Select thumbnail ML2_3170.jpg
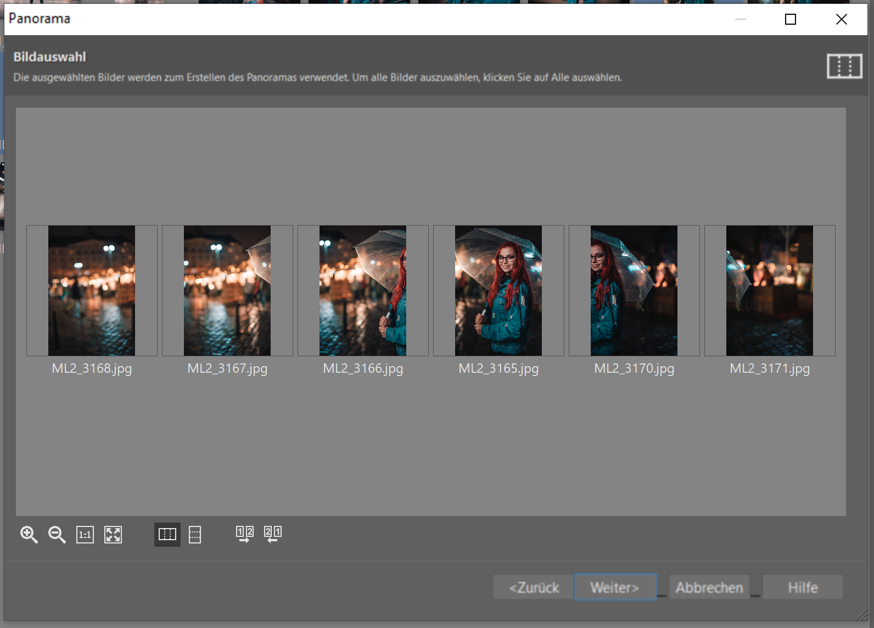Viewport: 874px width, 628px height. (x=634, y=290)
